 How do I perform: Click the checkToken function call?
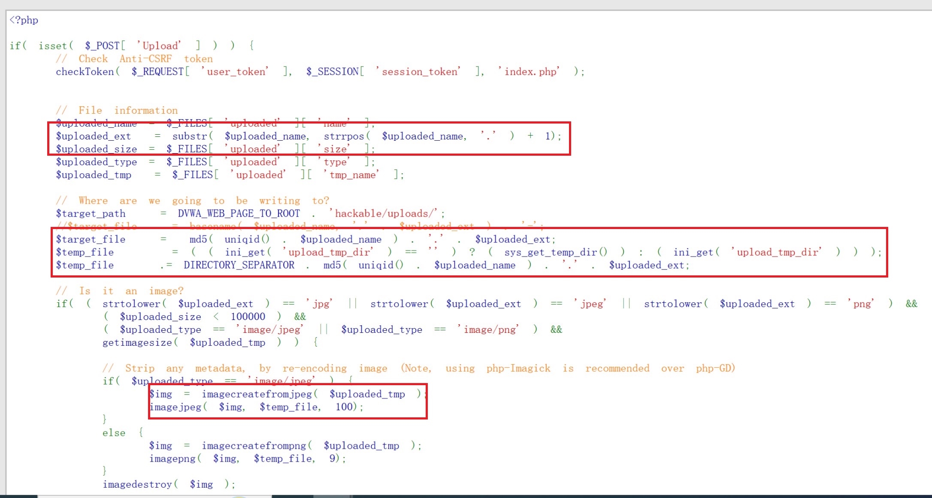point(85,72)
